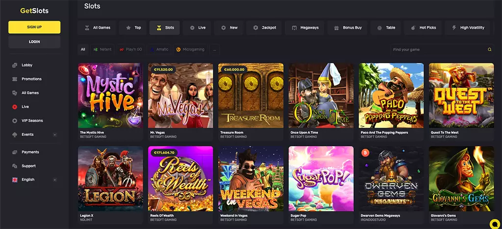Open the English language dropdown arrow
This screenshot has width=502, height=229.
(55, 180)
